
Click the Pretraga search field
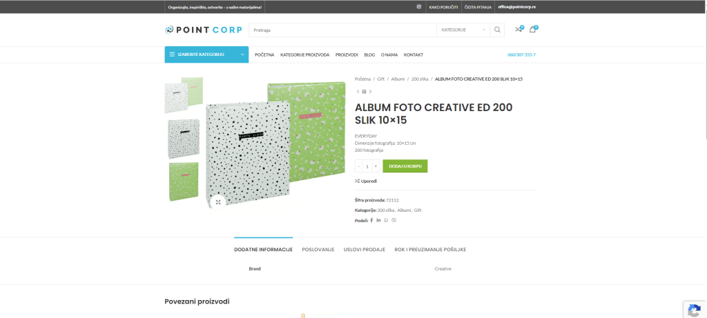pyautogui.click(x=342, y=30)
